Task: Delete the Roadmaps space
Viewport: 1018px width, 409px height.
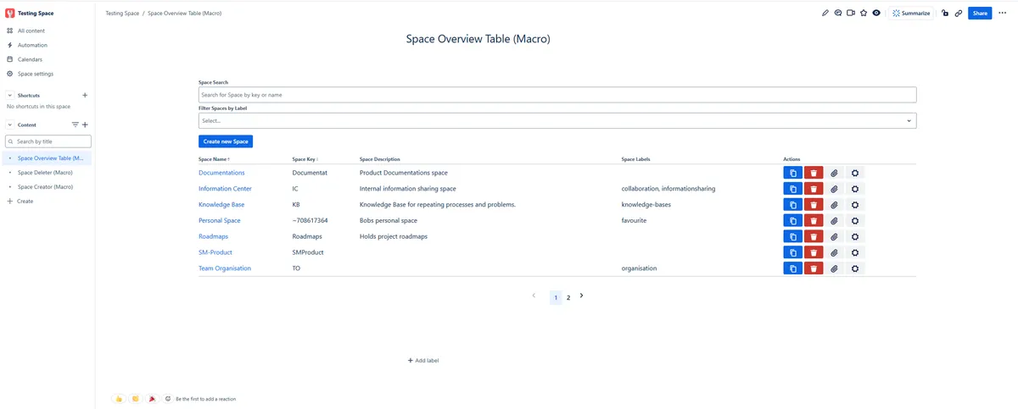Action: pos(814,236)
